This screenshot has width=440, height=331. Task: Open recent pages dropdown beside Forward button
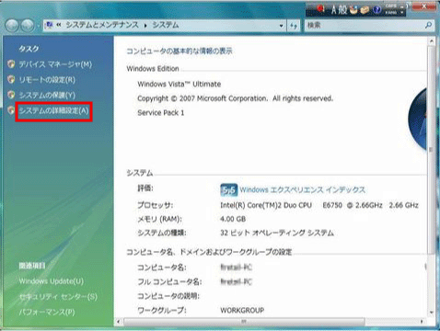39,26
